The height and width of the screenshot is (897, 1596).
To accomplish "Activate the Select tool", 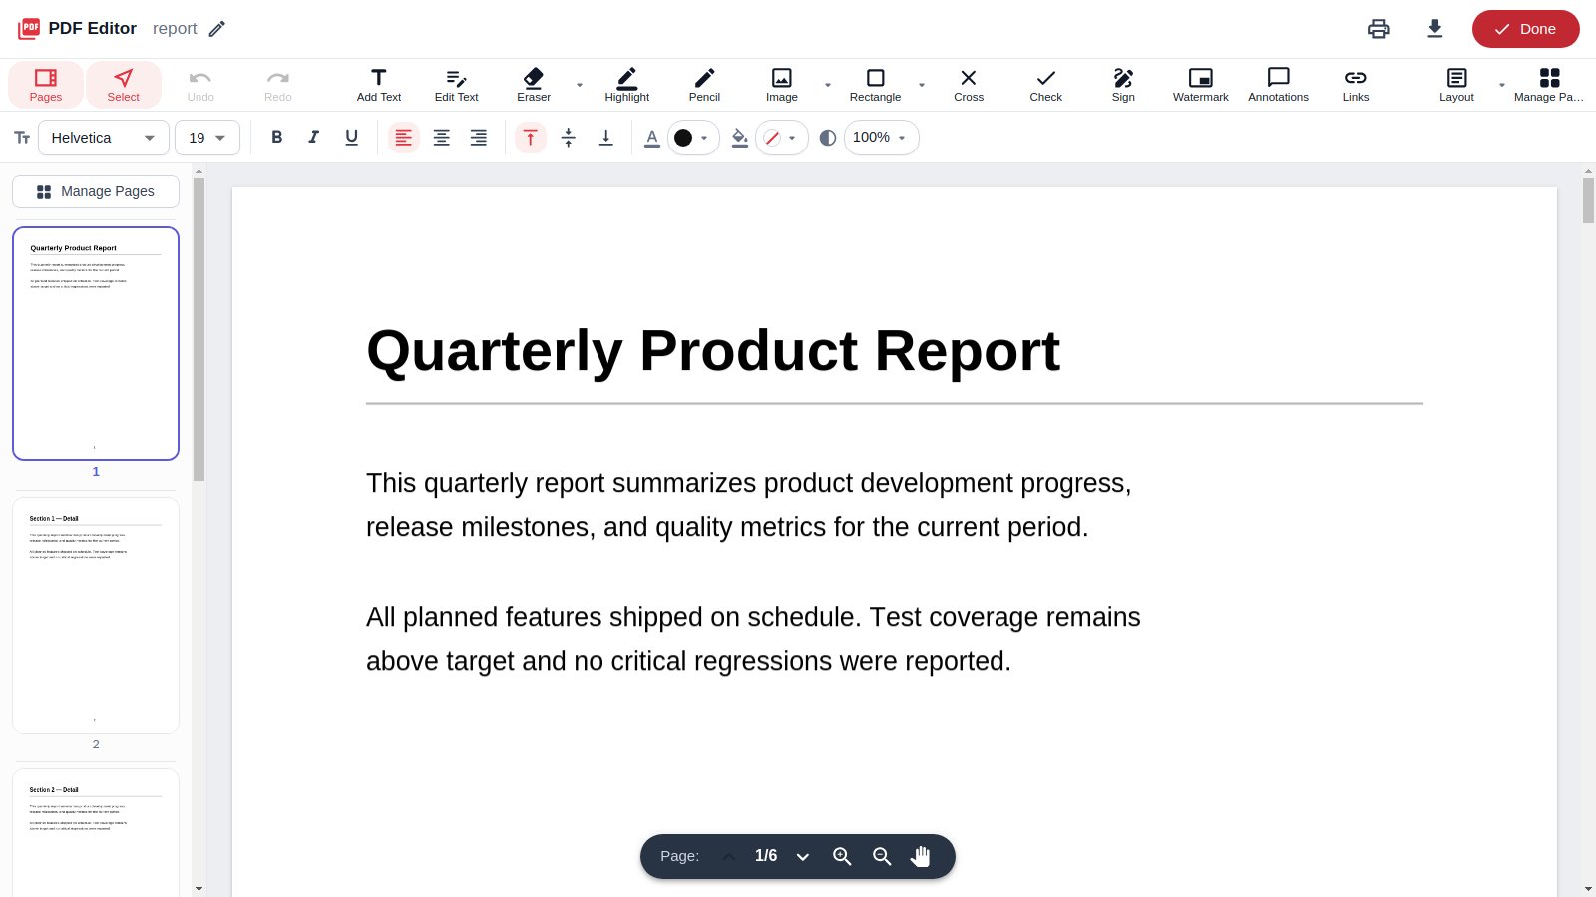I will pyautogui.click(x=124, y=85).
